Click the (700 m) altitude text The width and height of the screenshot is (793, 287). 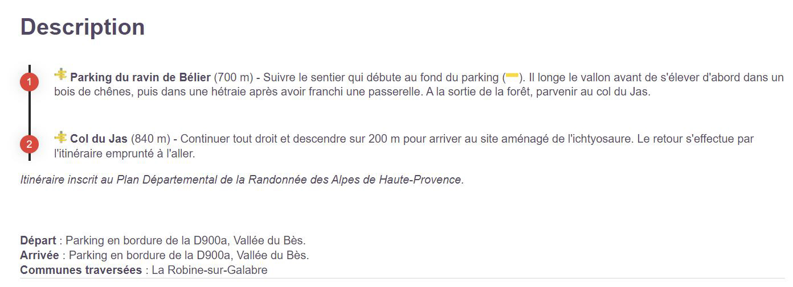[x=234, y=77]
